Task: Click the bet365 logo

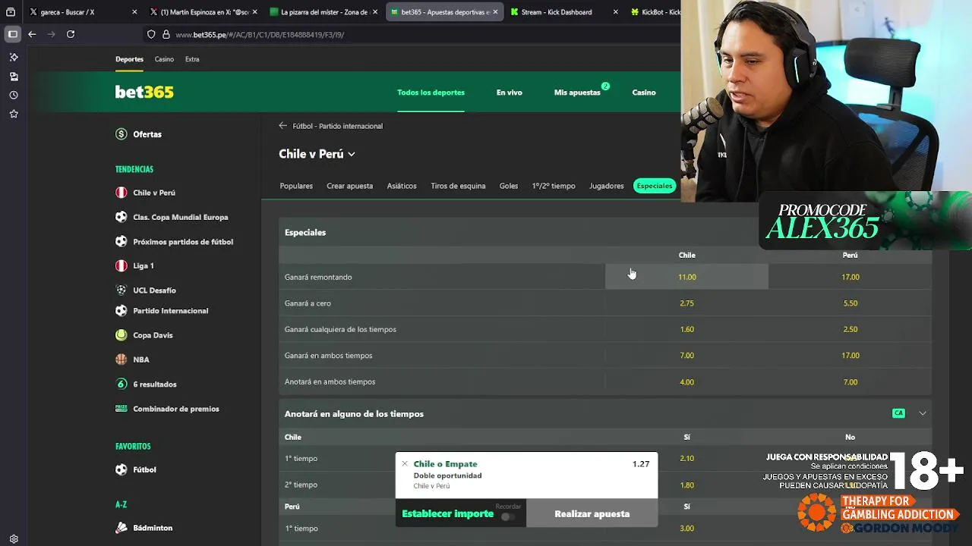Action: [x=144, y=92]
